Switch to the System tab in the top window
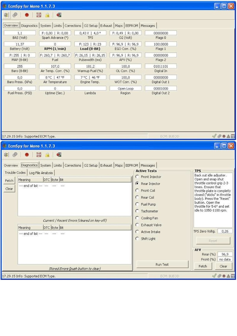 coord(46,26)
